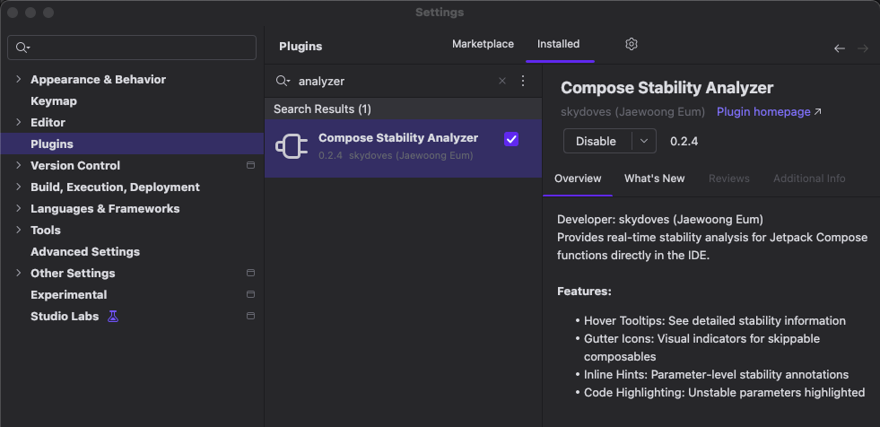Click the Studio Labs flask icon
Screen dimensions: 880x427
(x=113, y=317)
